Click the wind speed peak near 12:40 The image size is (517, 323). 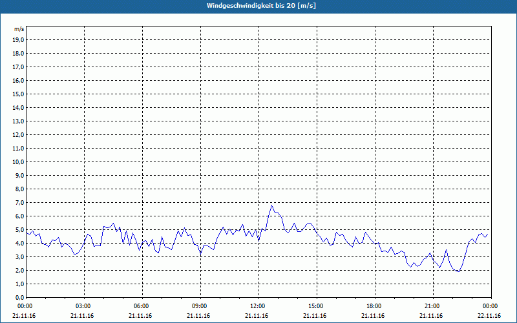[271, 205]
